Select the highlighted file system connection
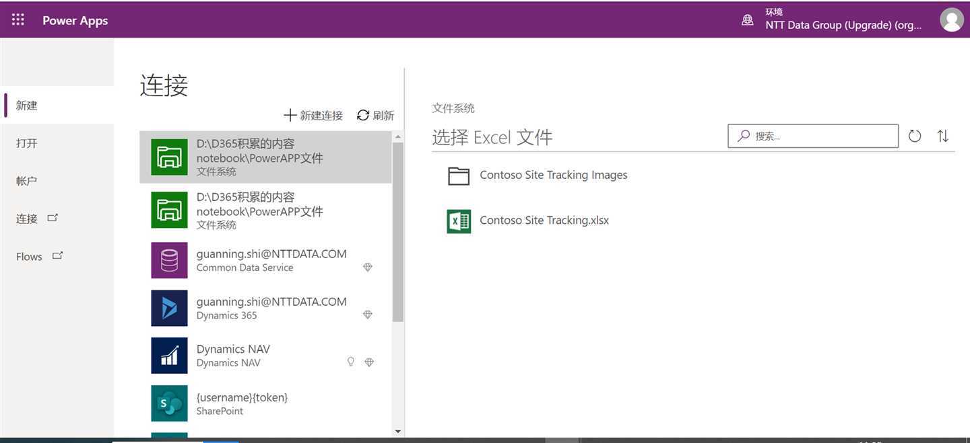The width and height of the screenshot is (970, 443). (x=265, y=157)
